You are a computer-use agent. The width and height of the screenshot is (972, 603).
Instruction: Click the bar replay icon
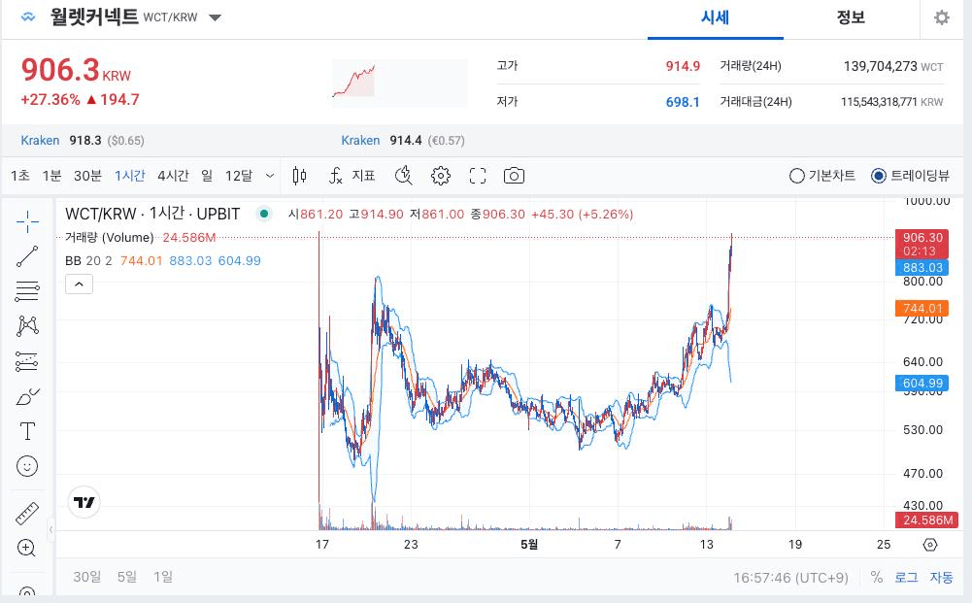[x=404, y=176]
